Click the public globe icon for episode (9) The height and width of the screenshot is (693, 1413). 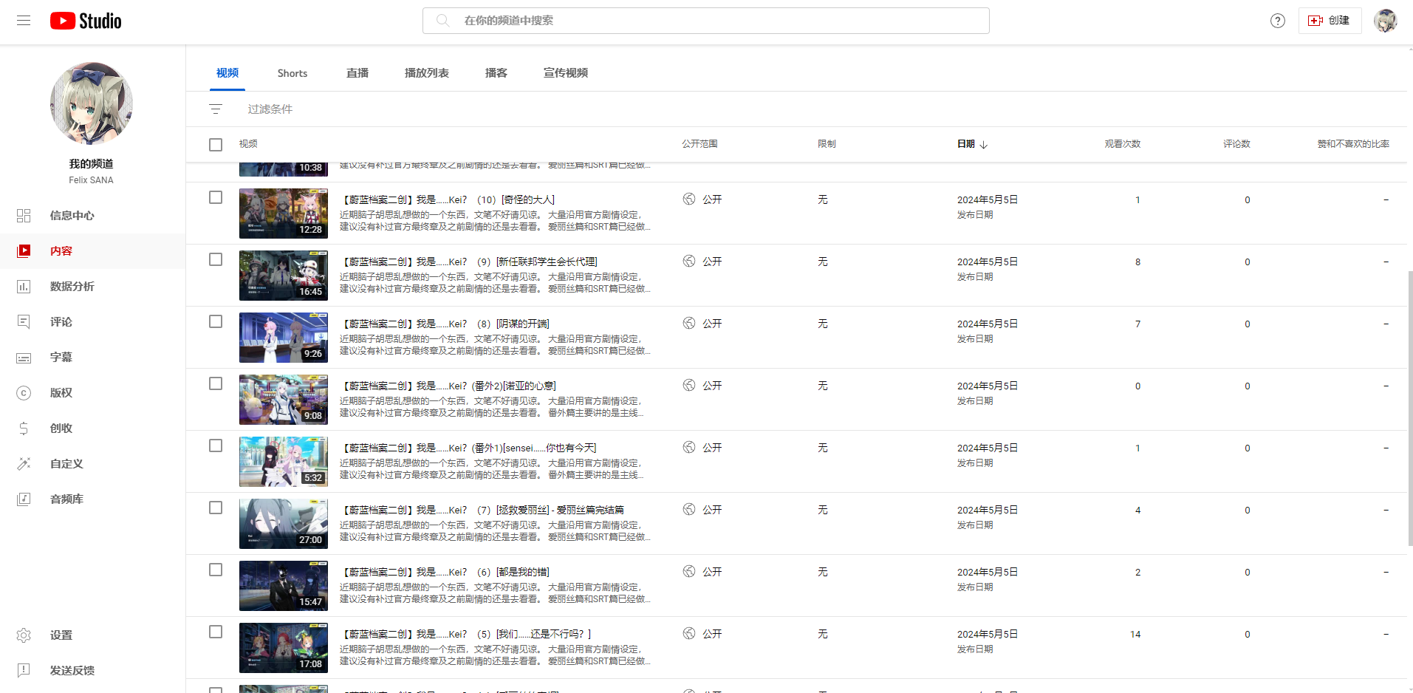tap(689, 262)
